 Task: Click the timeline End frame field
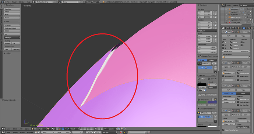[63, 133]
